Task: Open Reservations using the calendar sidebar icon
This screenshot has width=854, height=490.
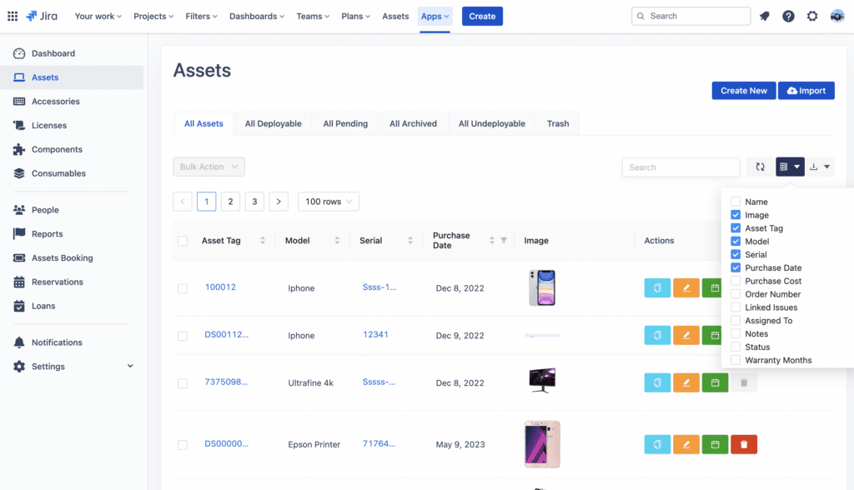Action: click(21, 282)
